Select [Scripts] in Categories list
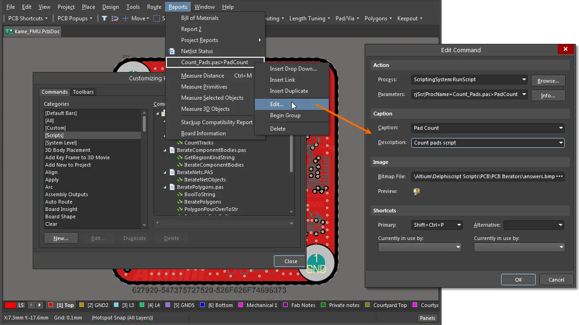The height and width of the screenshot is (325, 579). 92,135
